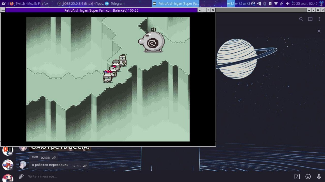
Task: Click the attach file paperclip in Telegram
Action: (21, 176)
